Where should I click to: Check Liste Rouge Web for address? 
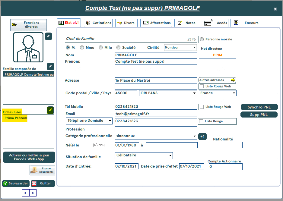pos(202,86)
